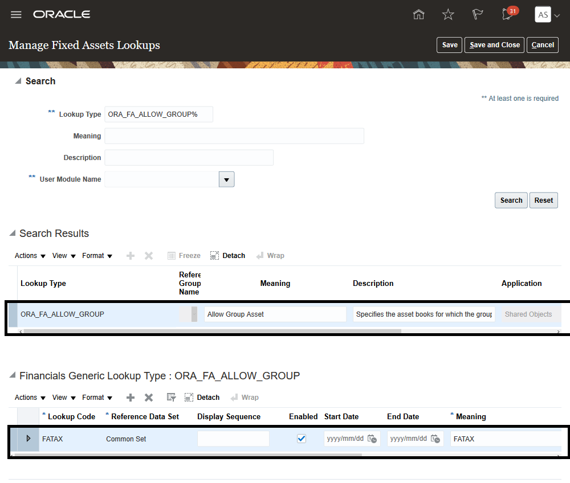Collapse the Search section
The image size is (570, 483).
18,81
